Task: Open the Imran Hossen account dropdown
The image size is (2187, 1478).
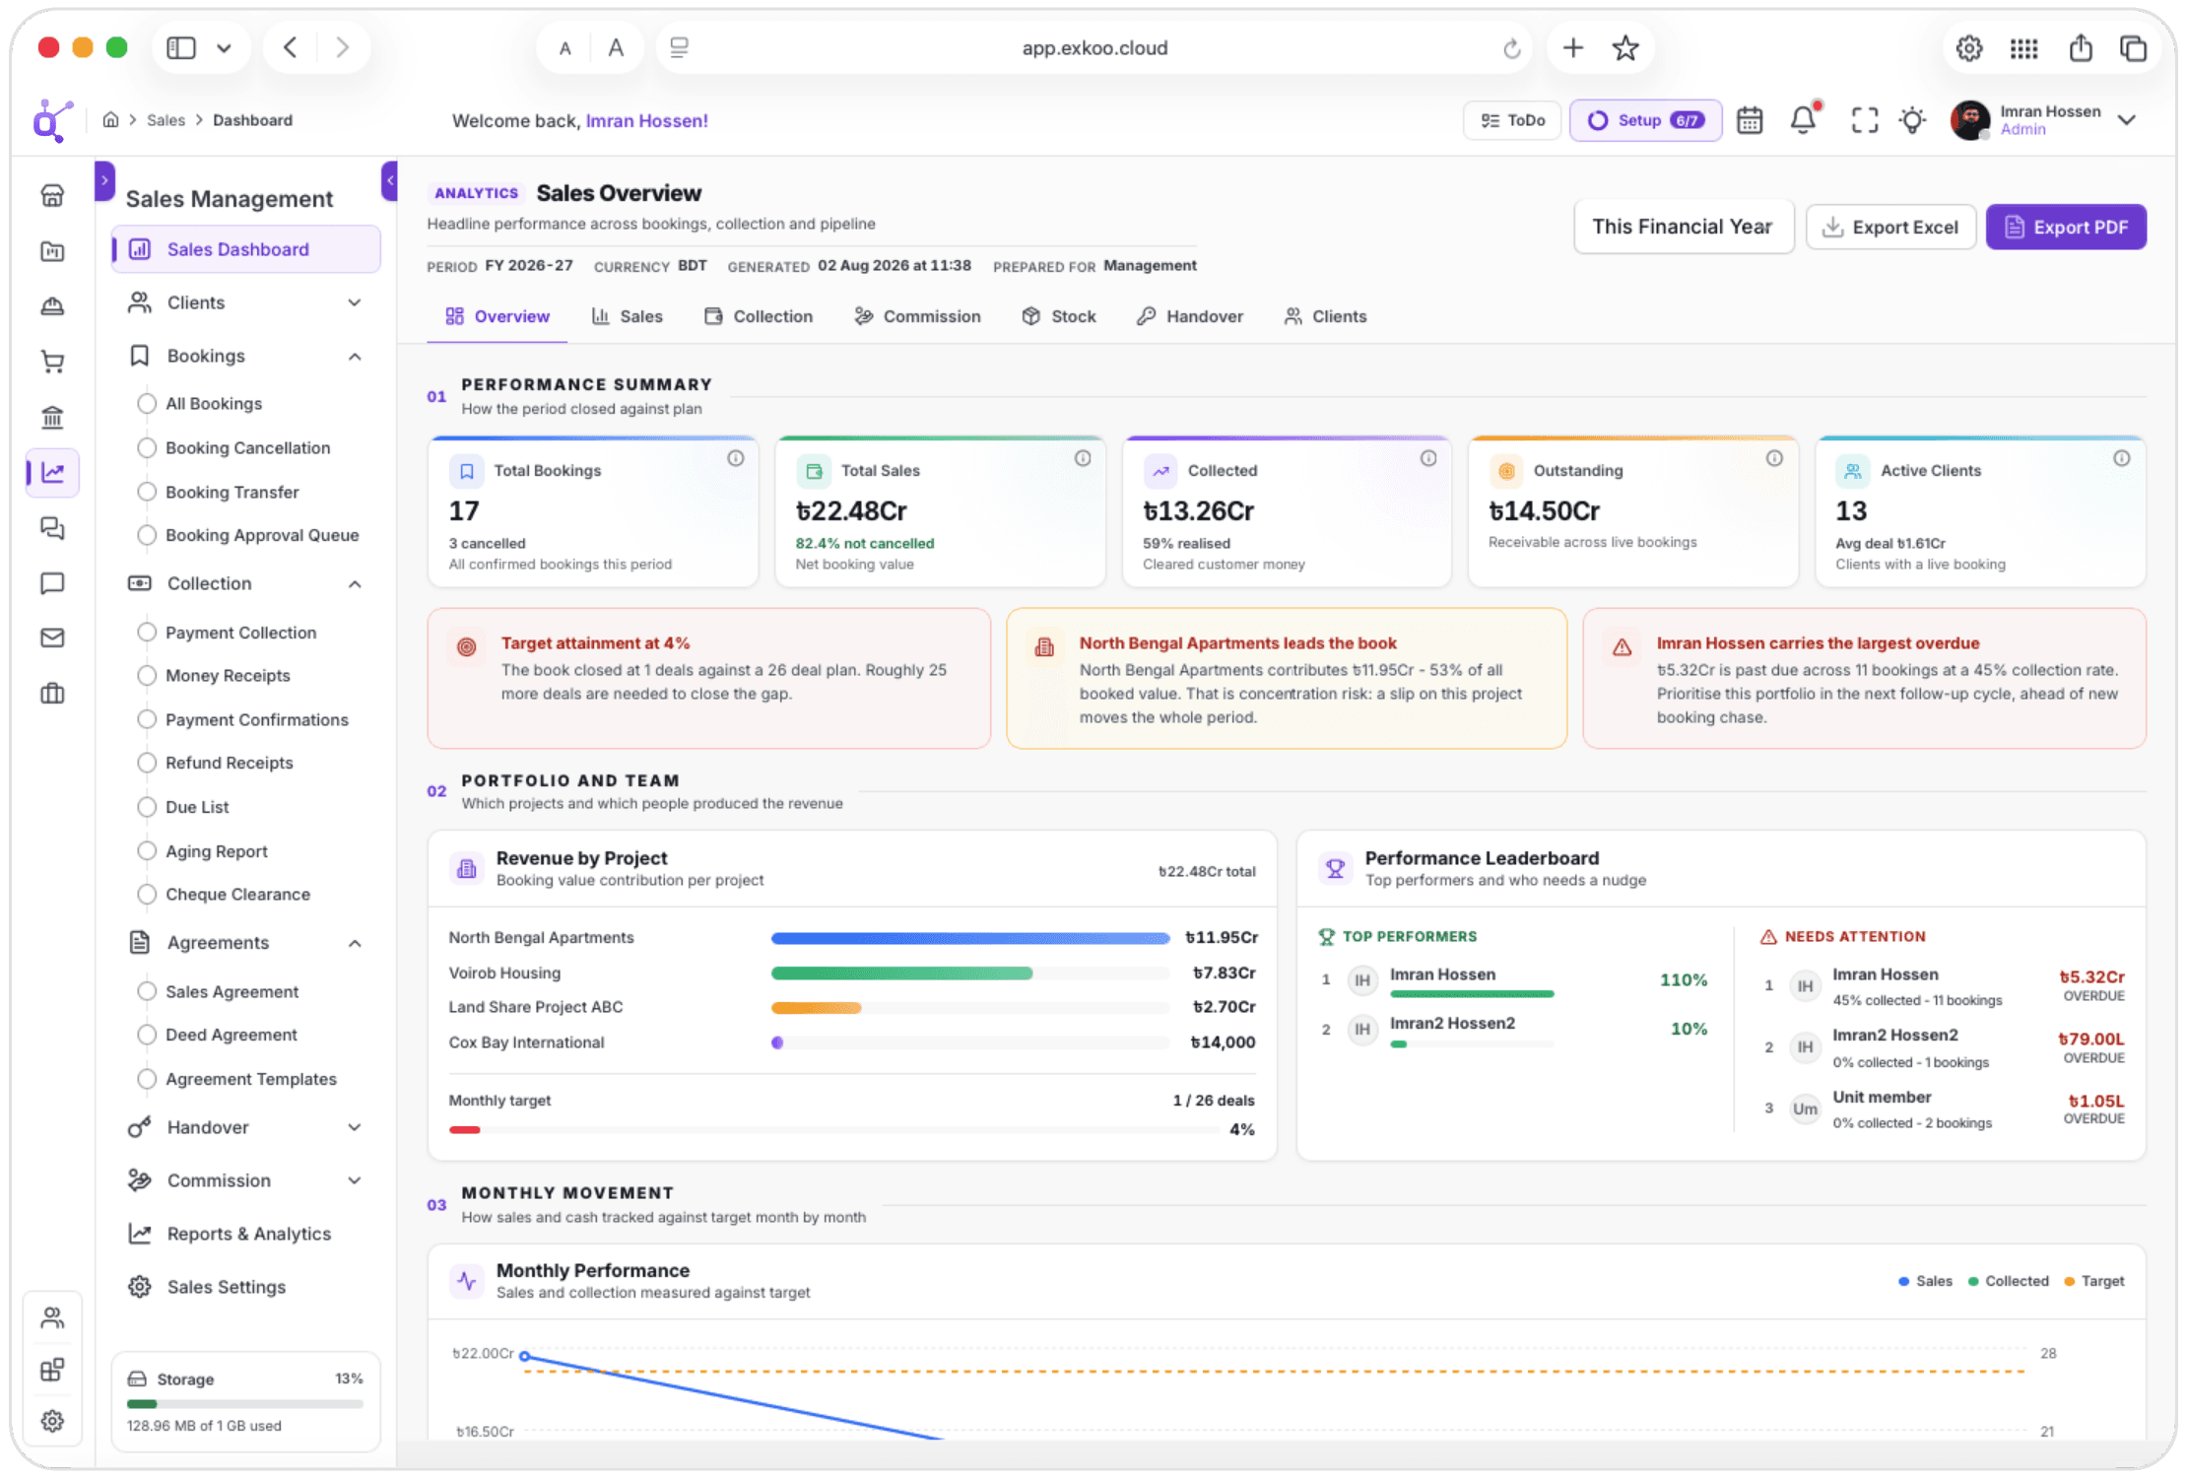Action: (x=2045, y=120)
